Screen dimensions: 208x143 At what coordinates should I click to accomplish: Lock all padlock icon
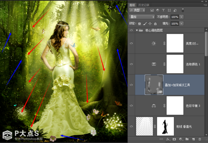click(x=155, y=24)
